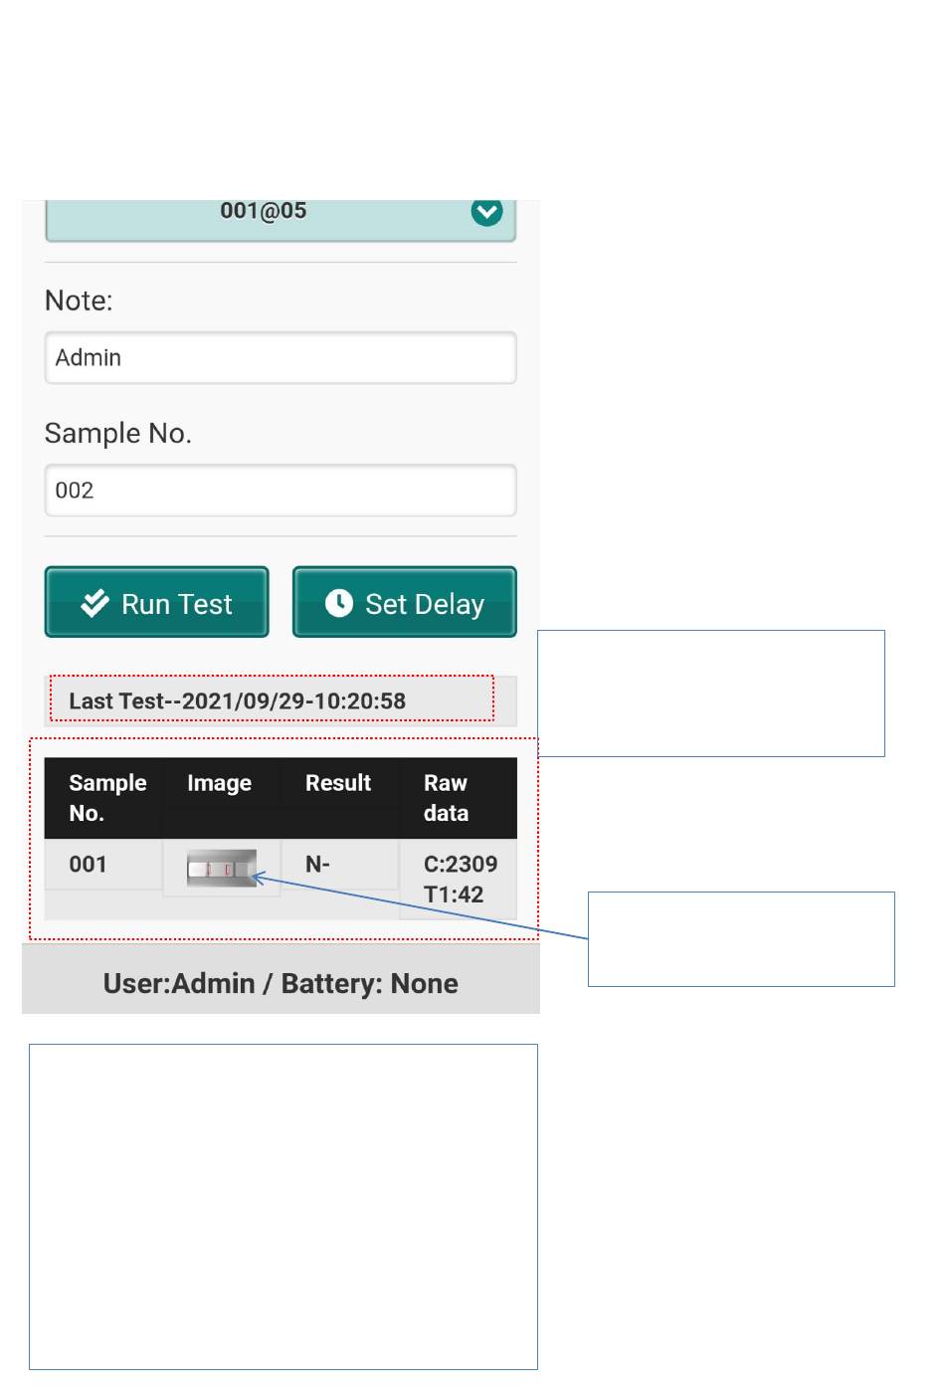945x1393 pixels.
Task: Select sample number 001 cell
Action: click(x=103, y=864)
